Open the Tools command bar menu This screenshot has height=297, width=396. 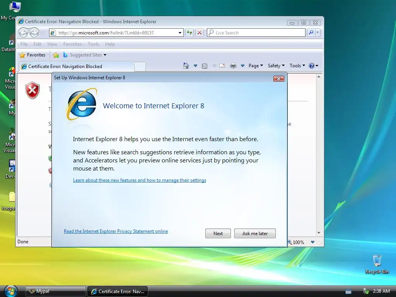click(x=297, y=66)
